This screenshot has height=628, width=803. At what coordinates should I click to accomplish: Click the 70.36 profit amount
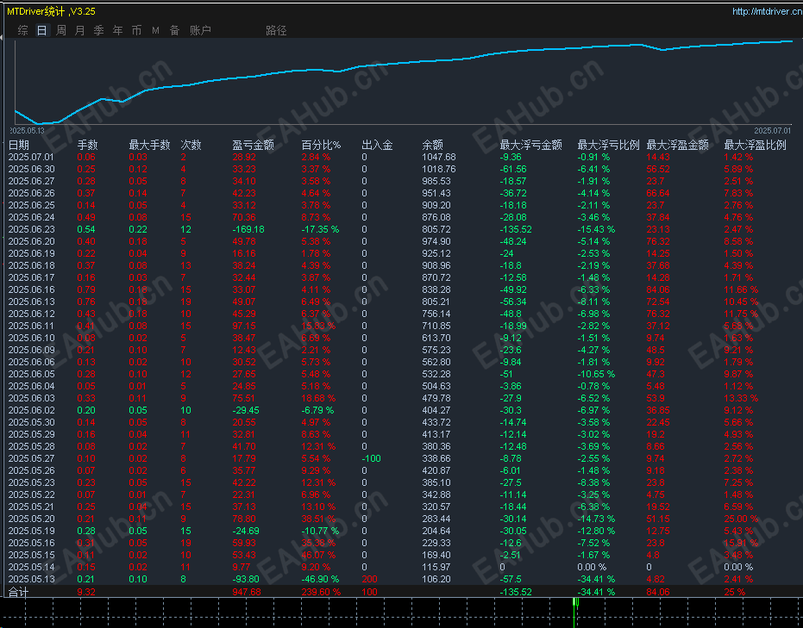[x=244, y=217]
